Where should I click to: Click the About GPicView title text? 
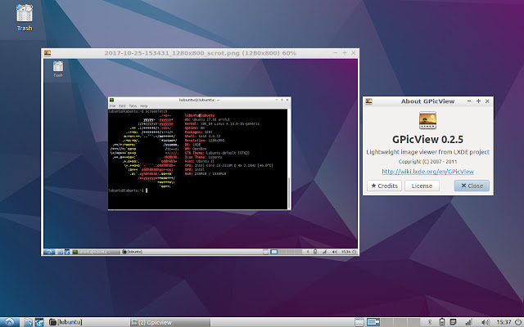pyautogui.click(x=427, y=101)
